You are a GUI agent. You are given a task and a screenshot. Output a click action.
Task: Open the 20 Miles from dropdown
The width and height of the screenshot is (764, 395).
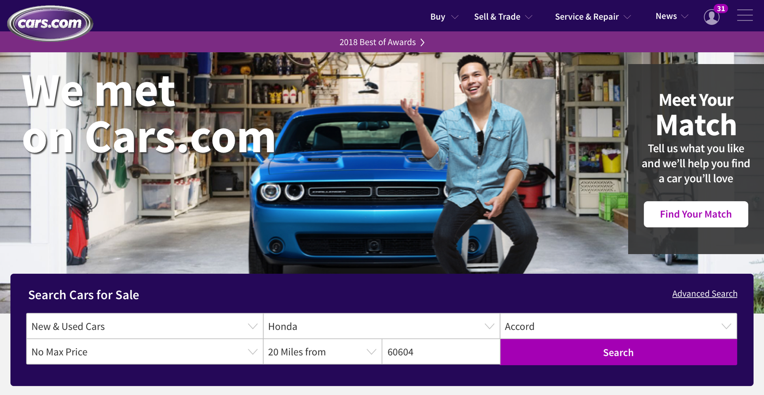[x=322, y=352]
